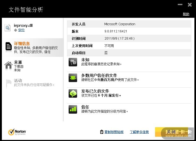Click the 多数用户信任的文件 heading
Viewport: 196px width, 141px height.
click(x=99, y=75)
